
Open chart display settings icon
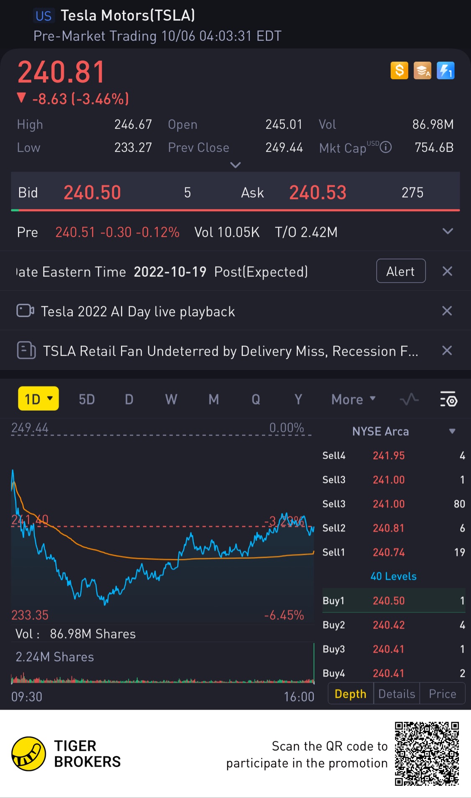[x=449, y=399]
